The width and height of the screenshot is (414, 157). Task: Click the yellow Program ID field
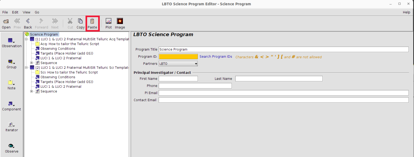(x=178, y=57)
